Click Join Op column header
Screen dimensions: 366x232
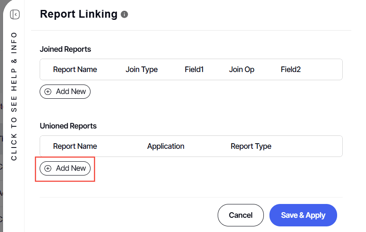pos(241,69)
